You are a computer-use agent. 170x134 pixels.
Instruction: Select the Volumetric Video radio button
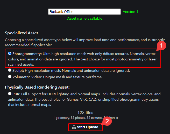[x=10, y=77]
